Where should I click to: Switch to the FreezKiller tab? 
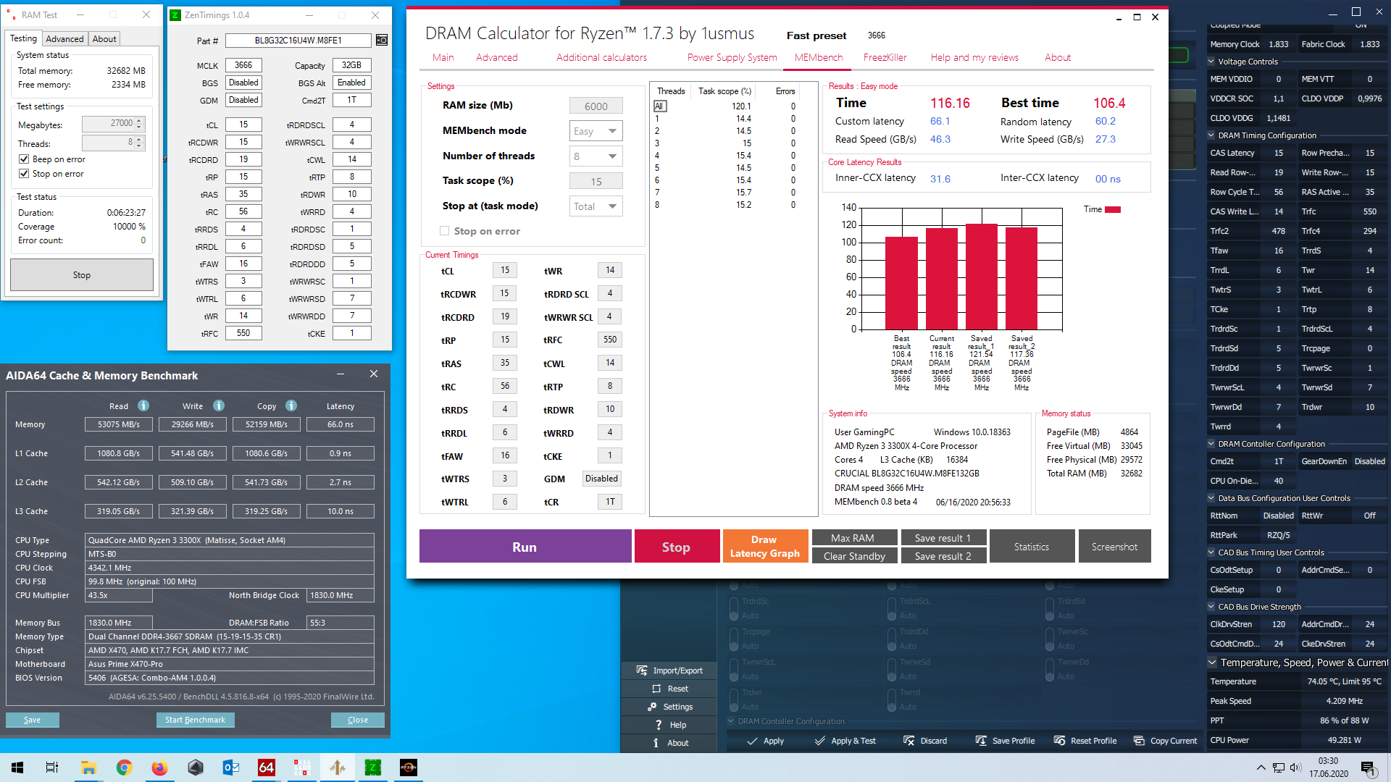click(885, 57)
